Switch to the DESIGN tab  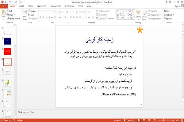[31, 6]
